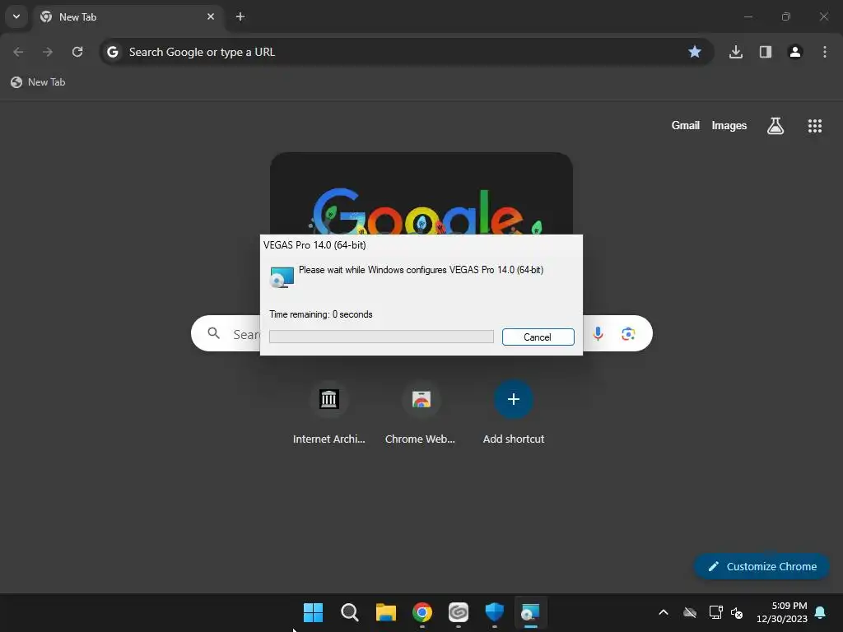Click the installer progress bar
This screenshot has height=632, width=843.
tap(381, 337)
